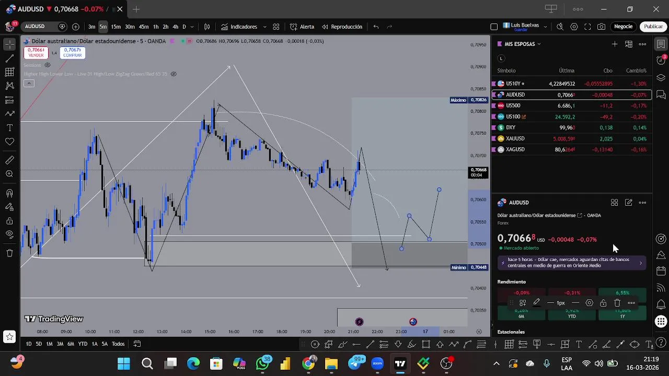Image resolution: width=669 pixels, height=376 pixels.
Task: Expand the timeframe dropdown arrow after D
Action: [192, 27]
